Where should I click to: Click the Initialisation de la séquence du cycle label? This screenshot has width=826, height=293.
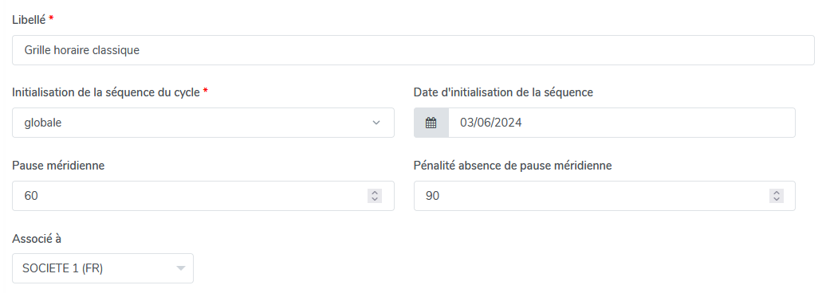[106, 92]
